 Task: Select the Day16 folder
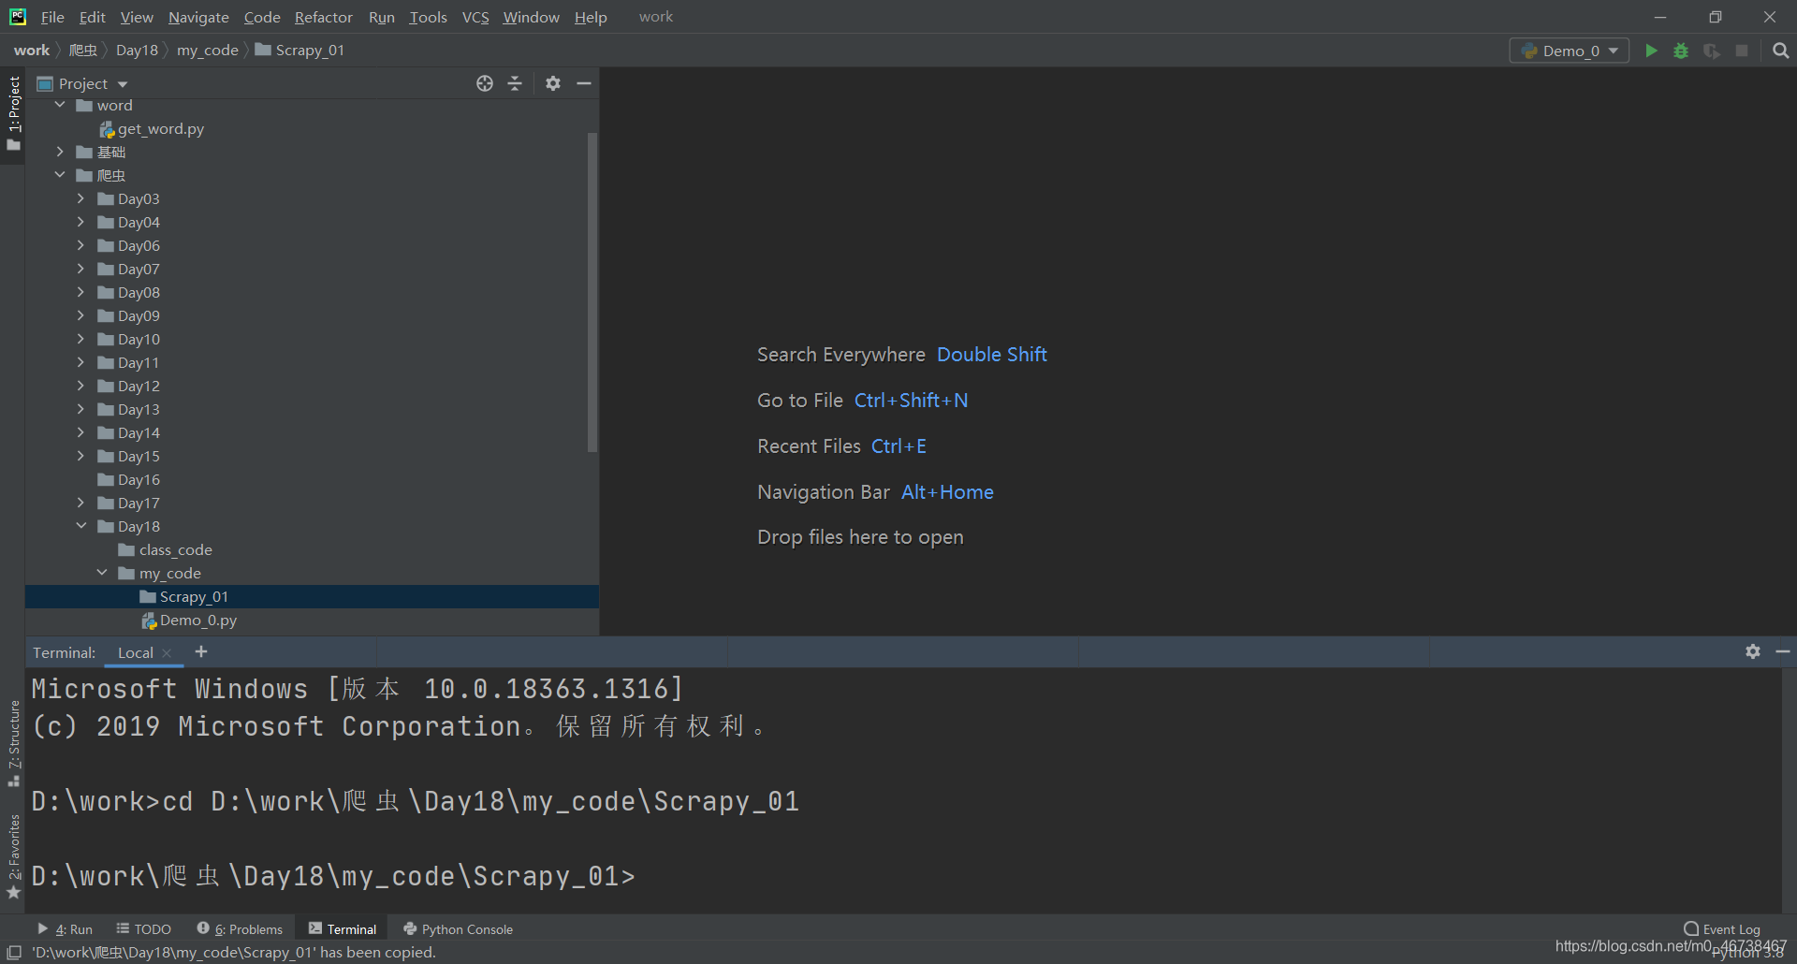click(x=129, y=479)
